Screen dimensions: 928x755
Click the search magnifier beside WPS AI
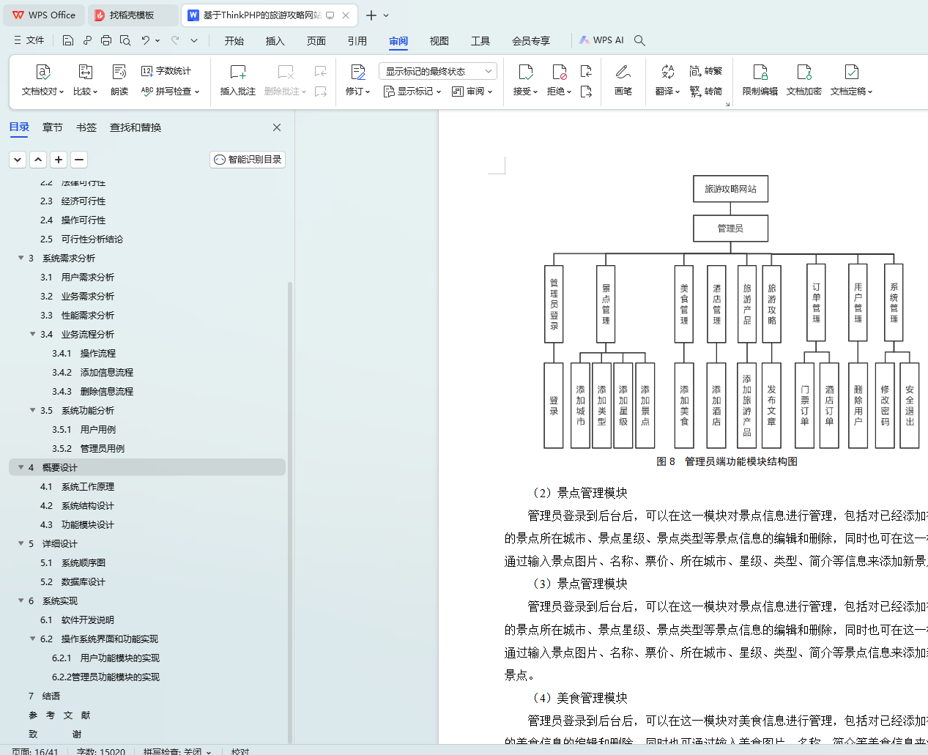(639, 40)
